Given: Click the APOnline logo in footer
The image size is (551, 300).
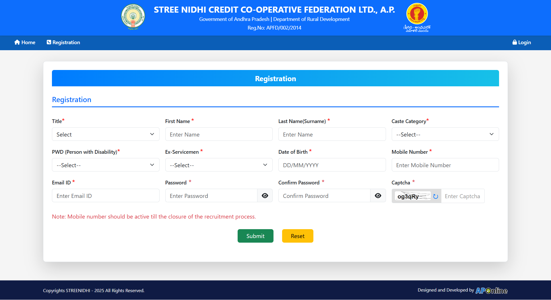Looking at the screenshot, I should pyautogui.click(x=491, y=291).
